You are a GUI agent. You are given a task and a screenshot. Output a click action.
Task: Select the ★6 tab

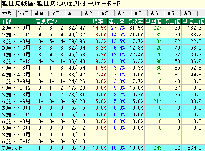coord(156,13)
